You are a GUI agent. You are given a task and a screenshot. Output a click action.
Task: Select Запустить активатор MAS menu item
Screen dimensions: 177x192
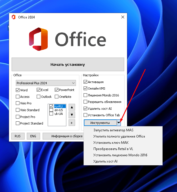[123, 130]
